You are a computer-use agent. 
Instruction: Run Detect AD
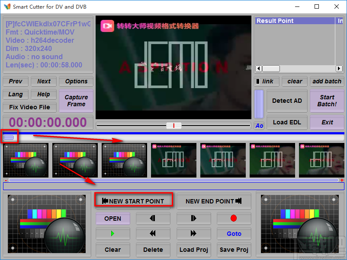[x=287, y=101]
